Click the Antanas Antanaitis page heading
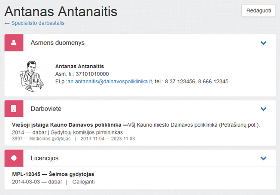Viewport: 280px width, 195px height. 61,11
